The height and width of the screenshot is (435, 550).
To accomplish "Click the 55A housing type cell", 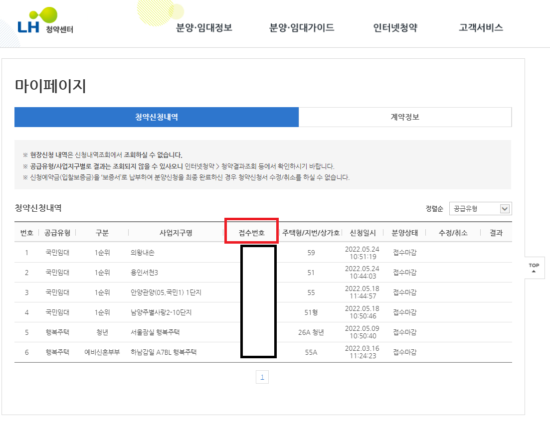I will tap(311, 352).
